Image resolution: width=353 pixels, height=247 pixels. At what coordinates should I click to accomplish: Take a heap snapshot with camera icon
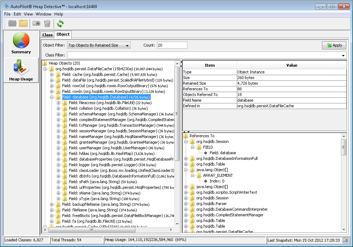pos(36,23)
